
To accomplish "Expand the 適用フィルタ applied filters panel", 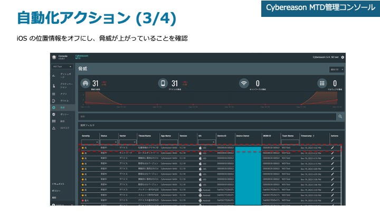I will pos(211,125).
